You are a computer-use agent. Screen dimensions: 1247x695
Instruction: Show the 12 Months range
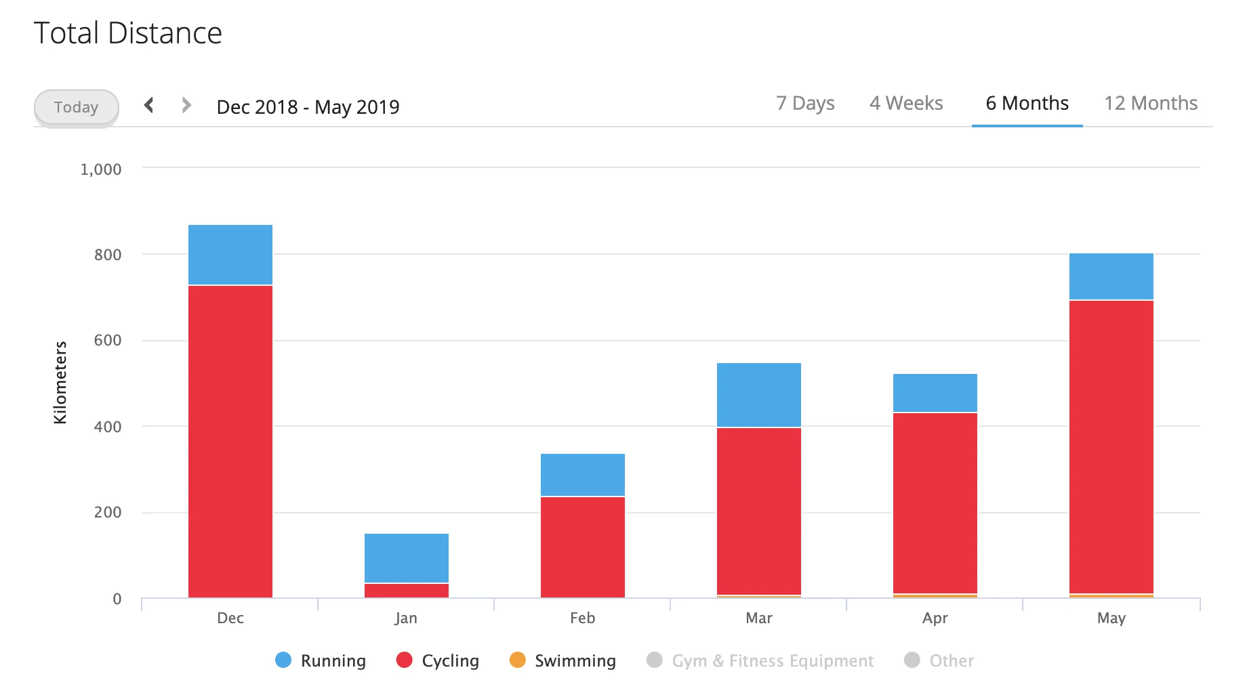coord(1150,103)
